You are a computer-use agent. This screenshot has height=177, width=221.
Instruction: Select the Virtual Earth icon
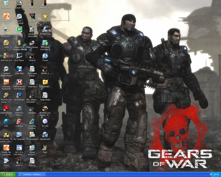pos(45,134)
